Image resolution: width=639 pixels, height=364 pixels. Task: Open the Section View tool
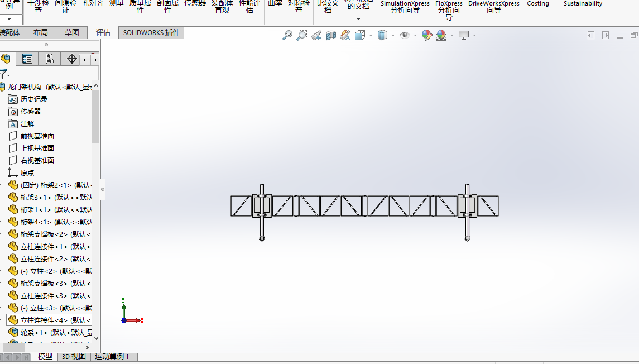(331, 35)
